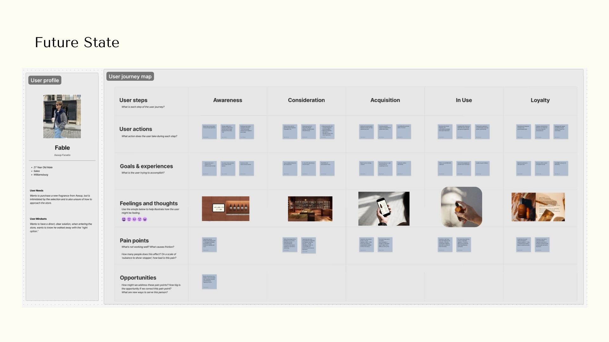Click the Aesop store interior image

(x=310, y=209)
